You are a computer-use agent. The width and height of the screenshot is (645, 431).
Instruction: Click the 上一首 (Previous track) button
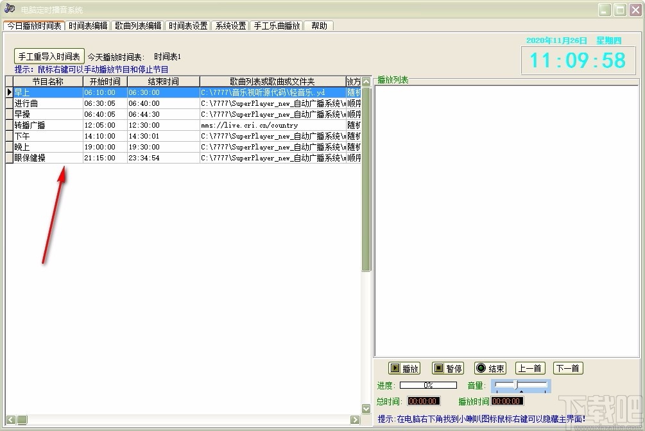pos(529,368)
